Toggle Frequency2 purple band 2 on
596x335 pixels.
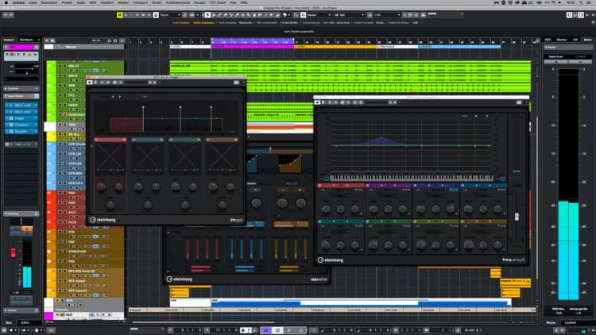coord(368,185)
